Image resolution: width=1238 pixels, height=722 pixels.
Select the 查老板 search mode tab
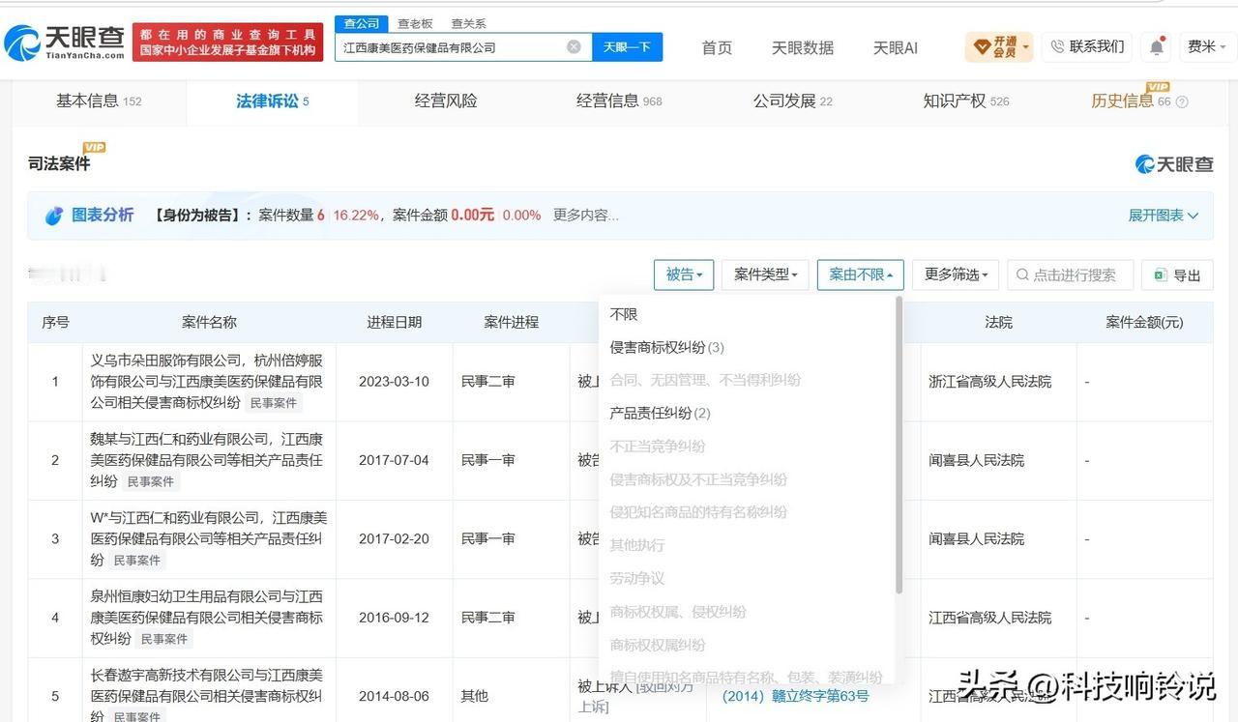415,23
